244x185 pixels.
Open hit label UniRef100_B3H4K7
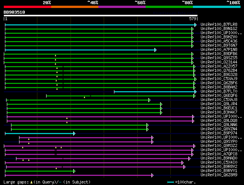pos(219,112)
